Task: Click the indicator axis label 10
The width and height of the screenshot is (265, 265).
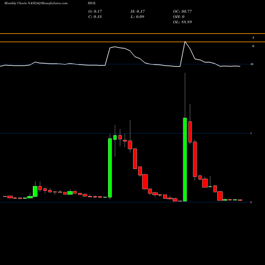Action: 252,64
